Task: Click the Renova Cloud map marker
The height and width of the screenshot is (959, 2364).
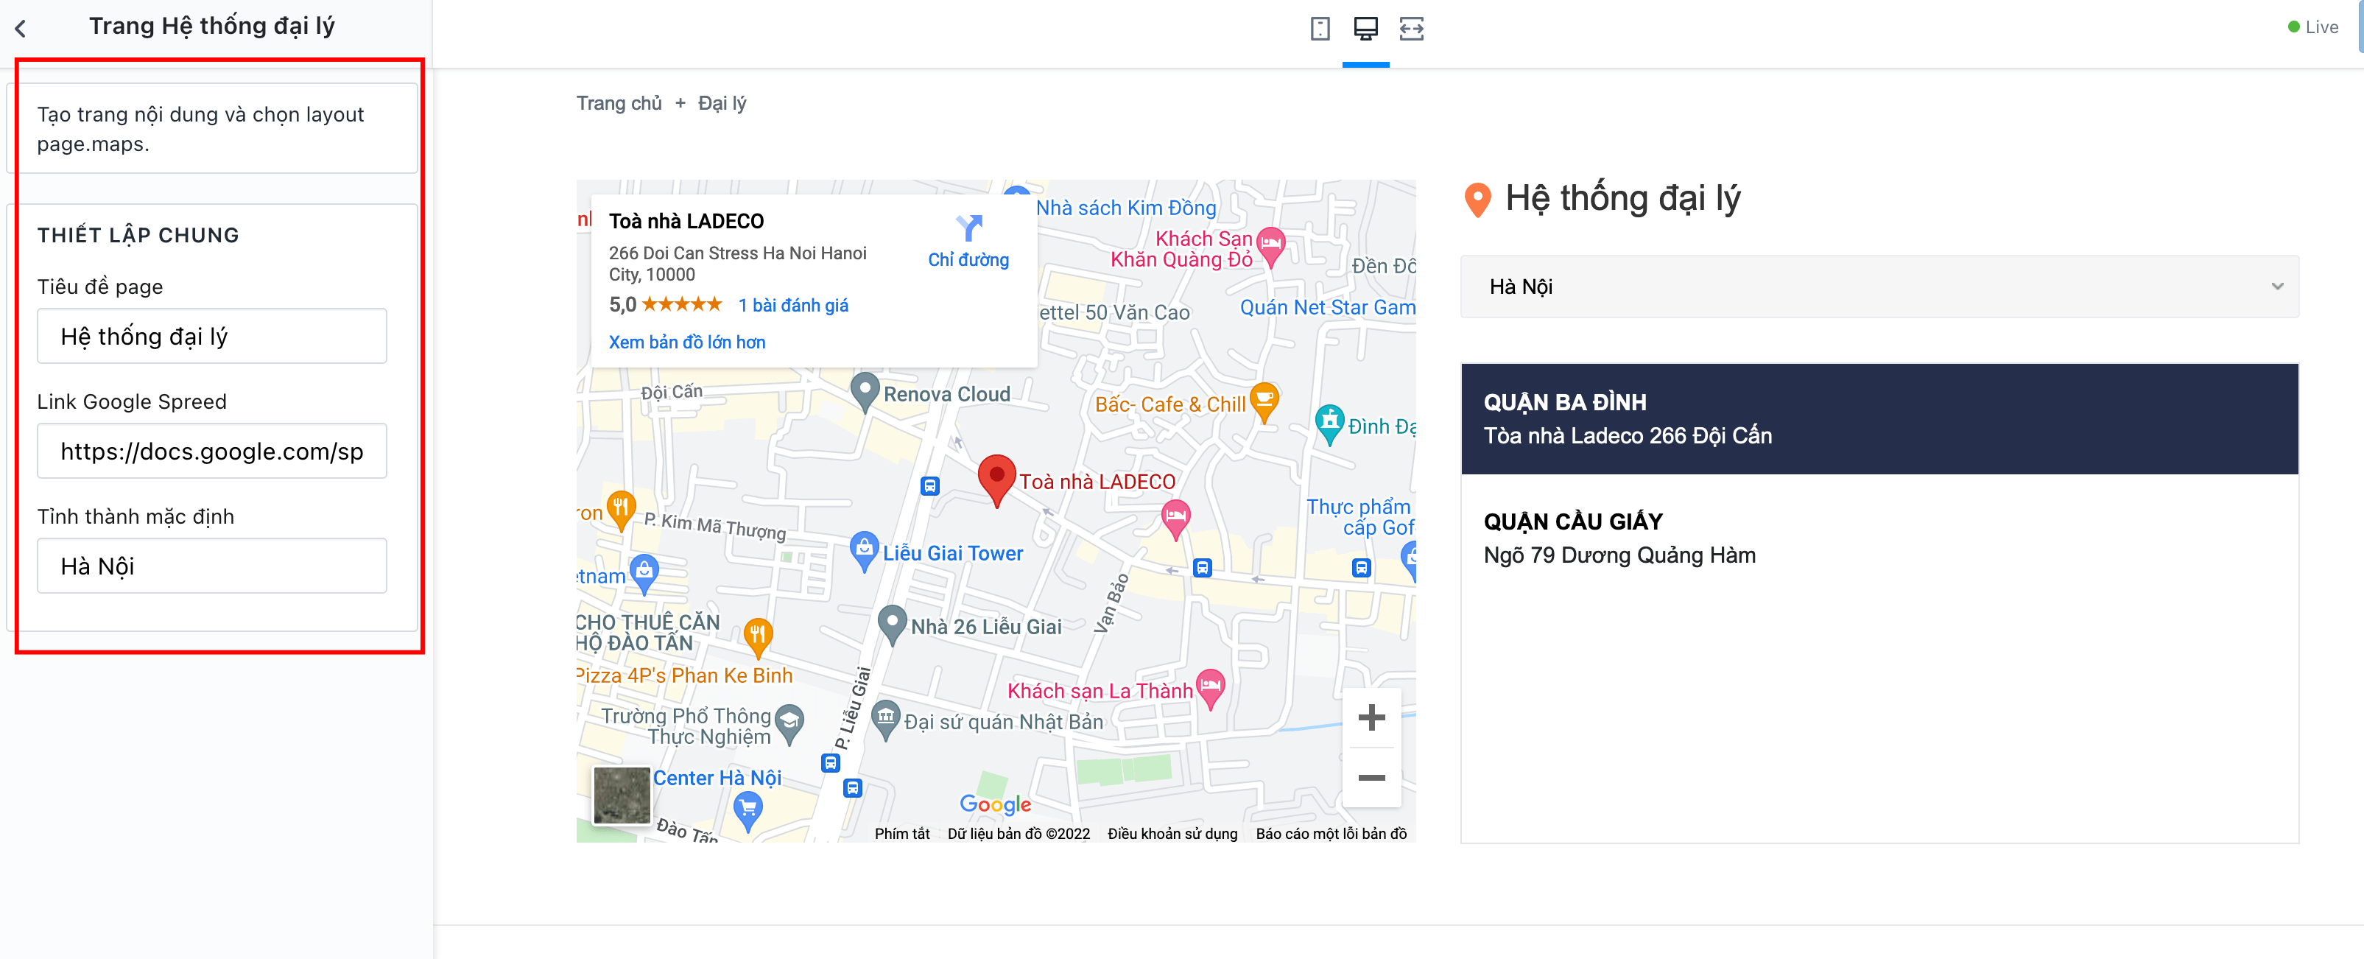Action: click(x=865, y=392)
